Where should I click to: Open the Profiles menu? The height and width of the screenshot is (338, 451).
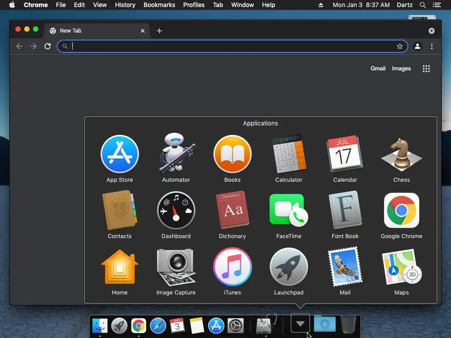point(194,5)
